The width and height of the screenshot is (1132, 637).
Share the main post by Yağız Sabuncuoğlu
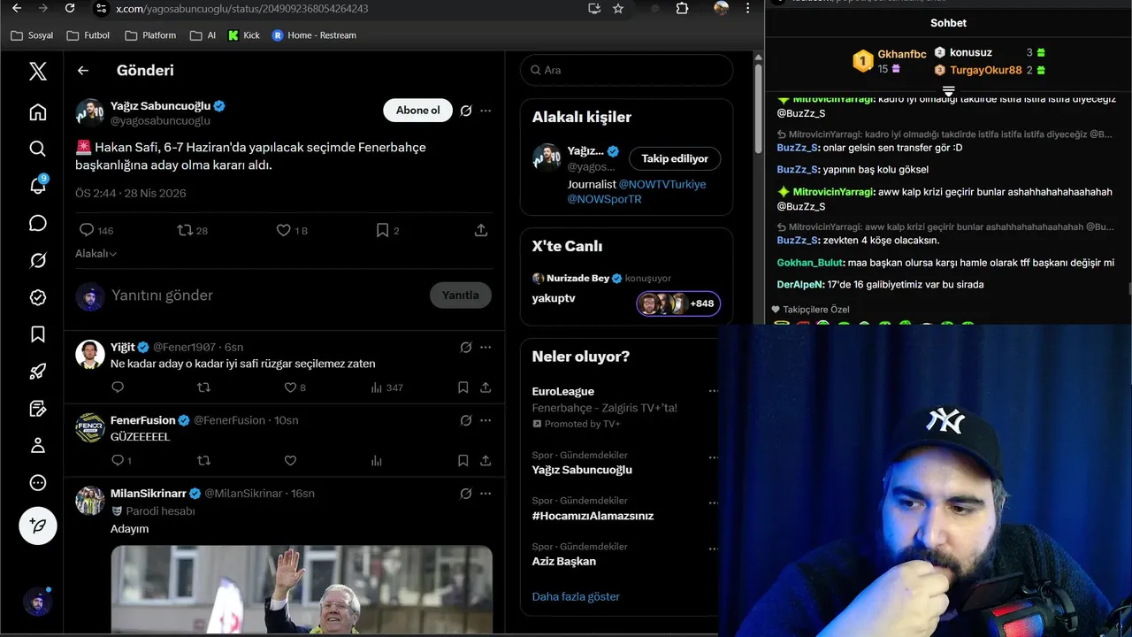coord(481,230)
